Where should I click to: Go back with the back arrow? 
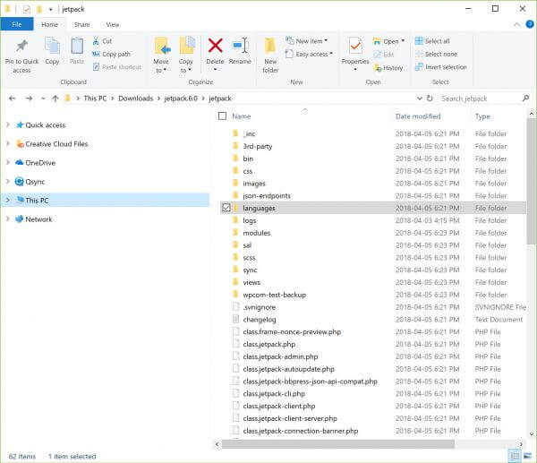pos(13,99)
